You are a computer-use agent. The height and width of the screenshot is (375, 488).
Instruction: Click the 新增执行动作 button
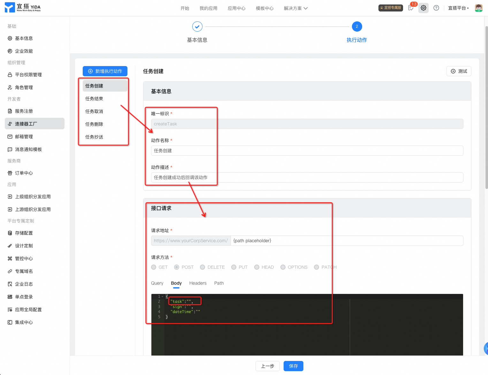pyautogui.click(x=105, y=71)
